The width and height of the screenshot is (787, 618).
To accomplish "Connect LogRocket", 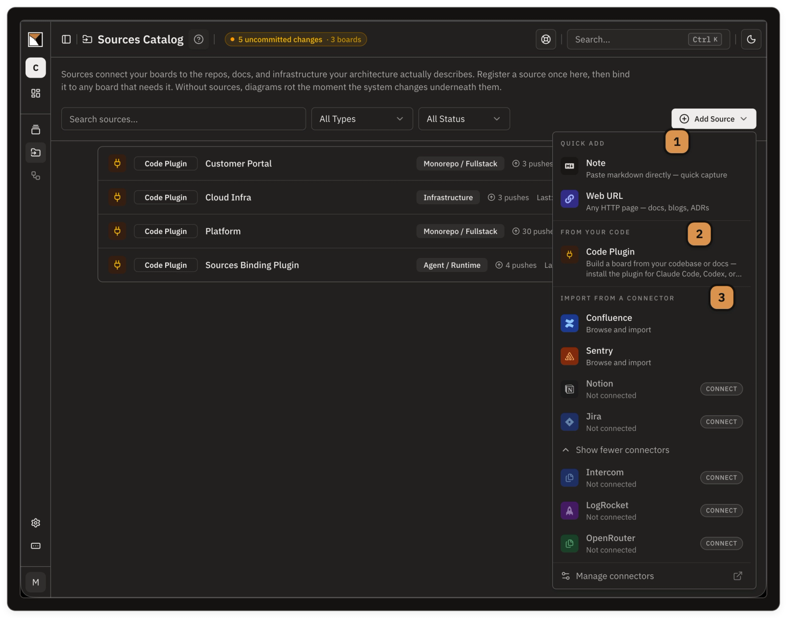I will pyautogui.click(x=721, y=511).
